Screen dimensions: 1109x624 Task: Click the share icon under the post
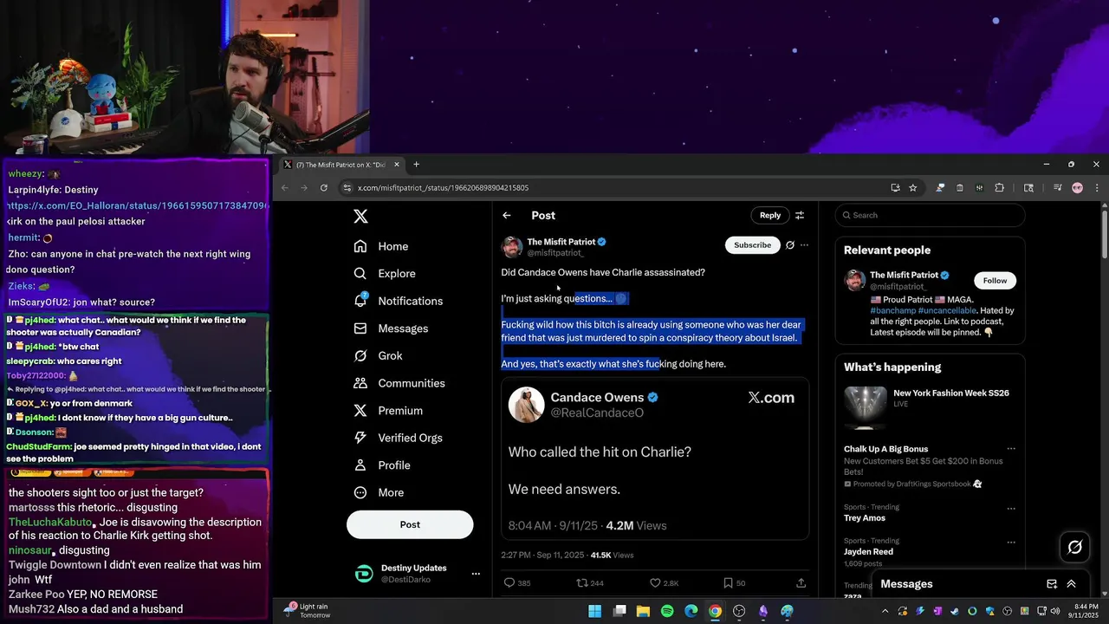[801, 583]
